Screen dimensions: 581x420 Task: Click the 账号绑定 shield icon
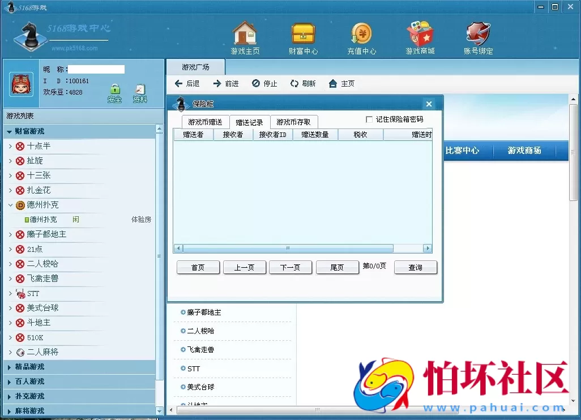[x=478, y=34]
